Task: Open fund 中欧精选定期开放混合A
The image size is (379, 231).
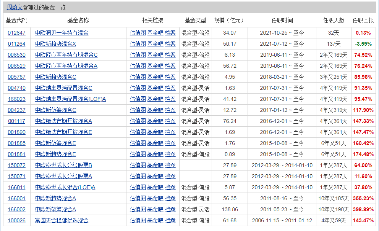Action: coord(63,121)
